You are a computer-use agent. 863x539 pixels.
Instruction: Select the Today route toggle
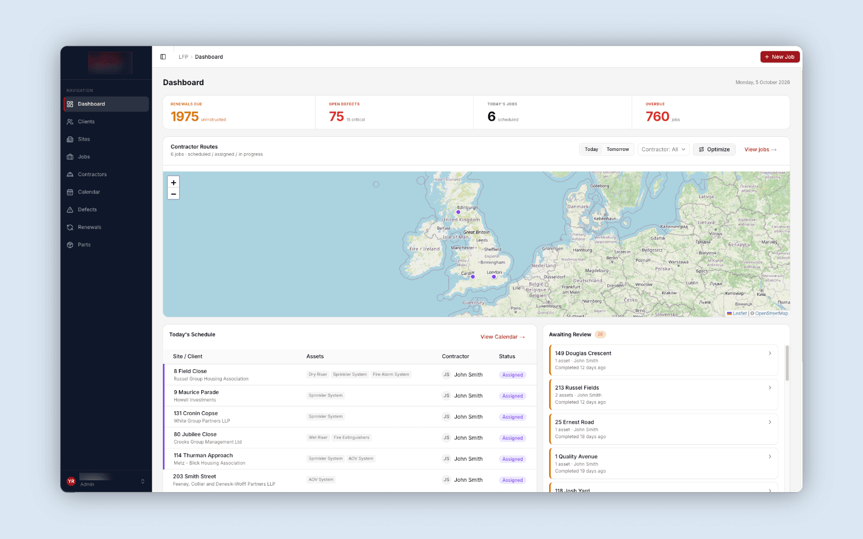click(x=592, y=149)
